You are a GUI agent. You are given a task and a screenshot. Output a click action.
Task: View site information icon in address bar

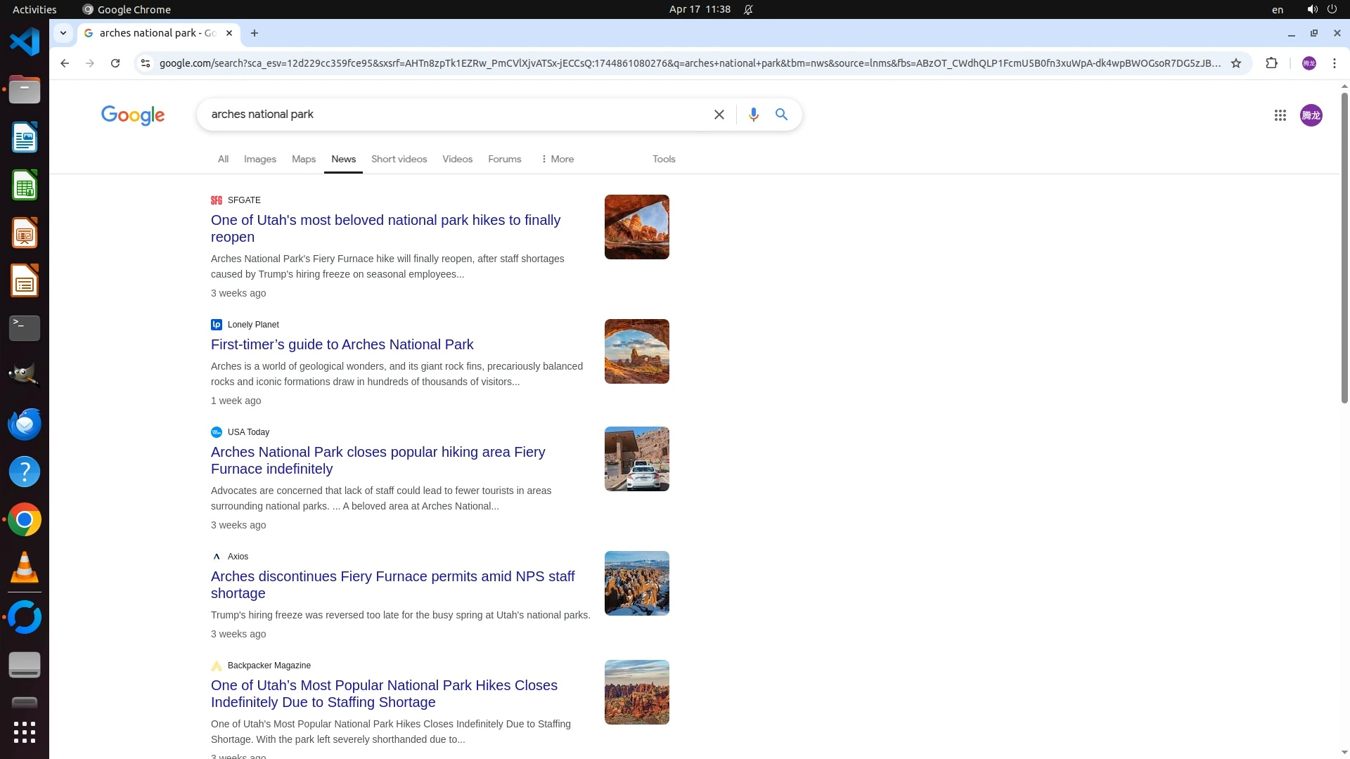click(x=145, y=63)
